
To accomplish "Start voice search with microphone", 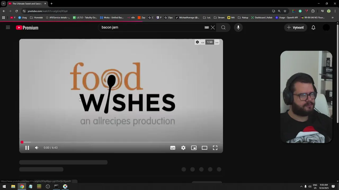I will pos(238,27).
